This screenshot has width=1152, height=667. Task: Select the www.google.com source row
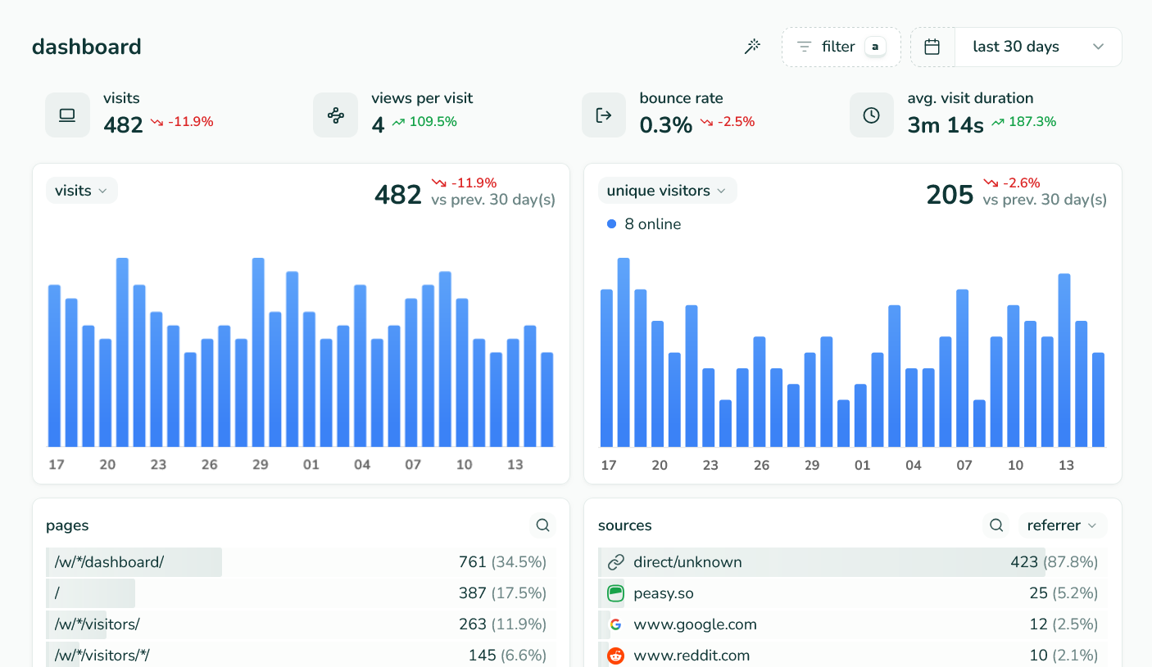point(853,624)
